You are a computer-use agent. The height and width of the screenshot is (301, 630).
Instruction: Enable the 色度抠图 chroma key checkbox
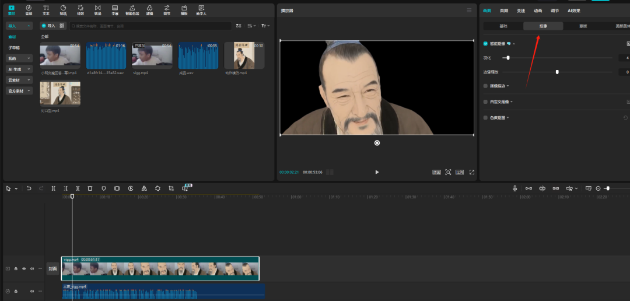pos(485,117)
